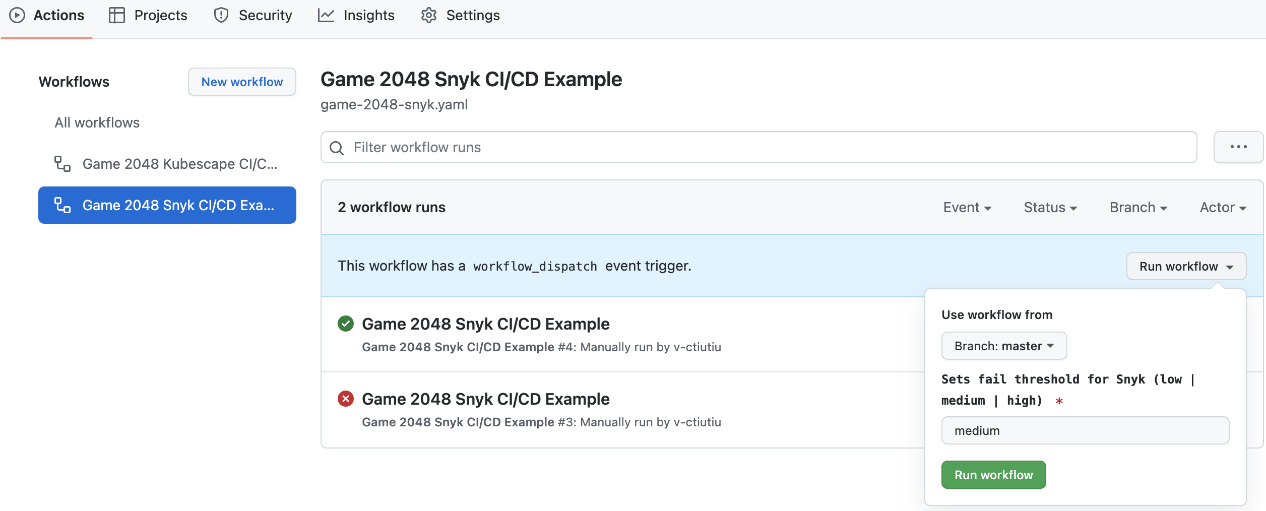
Task: Click green success check icon for run #4
Action: tap(346, 324)
